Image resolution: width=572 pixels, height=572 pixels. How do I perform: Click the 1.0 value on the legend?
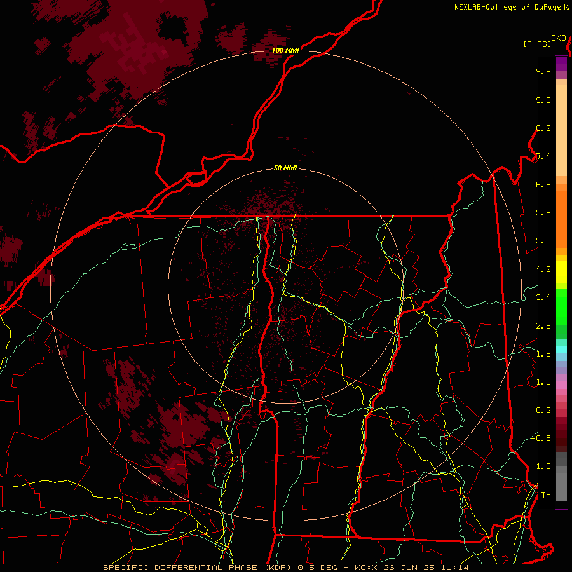coord(543,382)
